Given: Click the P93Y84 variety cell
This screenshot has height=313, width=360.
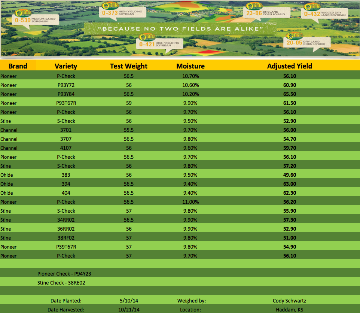Looking at the screenshot, I should coord(66,94).
